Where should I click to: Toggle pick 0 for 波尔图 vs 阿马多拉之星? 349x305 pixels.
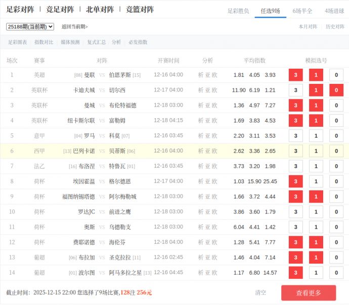click(x=336, y=273)
